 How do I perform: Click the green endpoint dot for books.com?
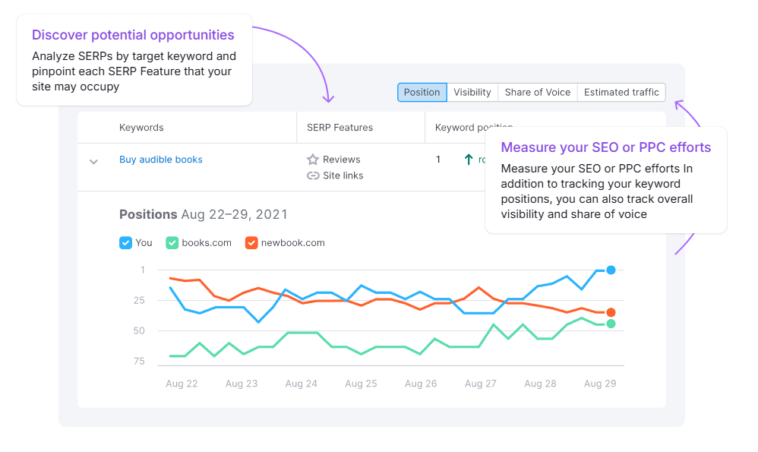point(611,324)
